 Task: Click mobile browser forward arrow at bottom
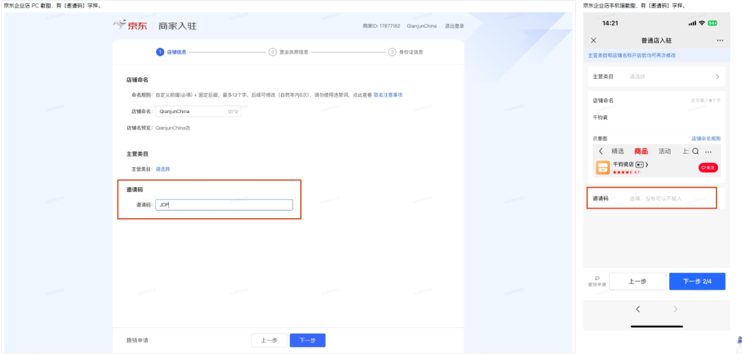[x=675, y=309]
